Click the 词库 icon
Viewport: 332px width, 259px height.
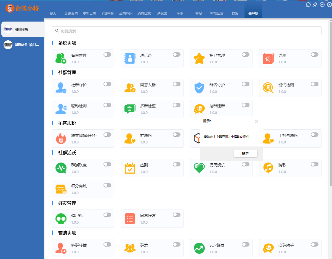268,58
